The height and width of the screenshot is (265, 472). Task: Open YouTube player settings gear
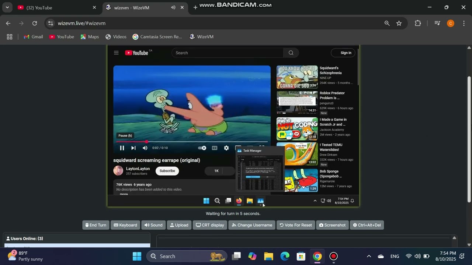point(226,148)
